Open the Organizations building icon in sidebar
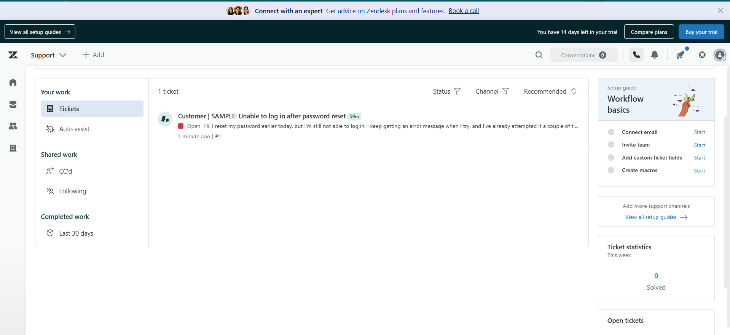Image resolution: width=730 pixels, height=335 pixels. pyautogui.click(x=13, y=148)
